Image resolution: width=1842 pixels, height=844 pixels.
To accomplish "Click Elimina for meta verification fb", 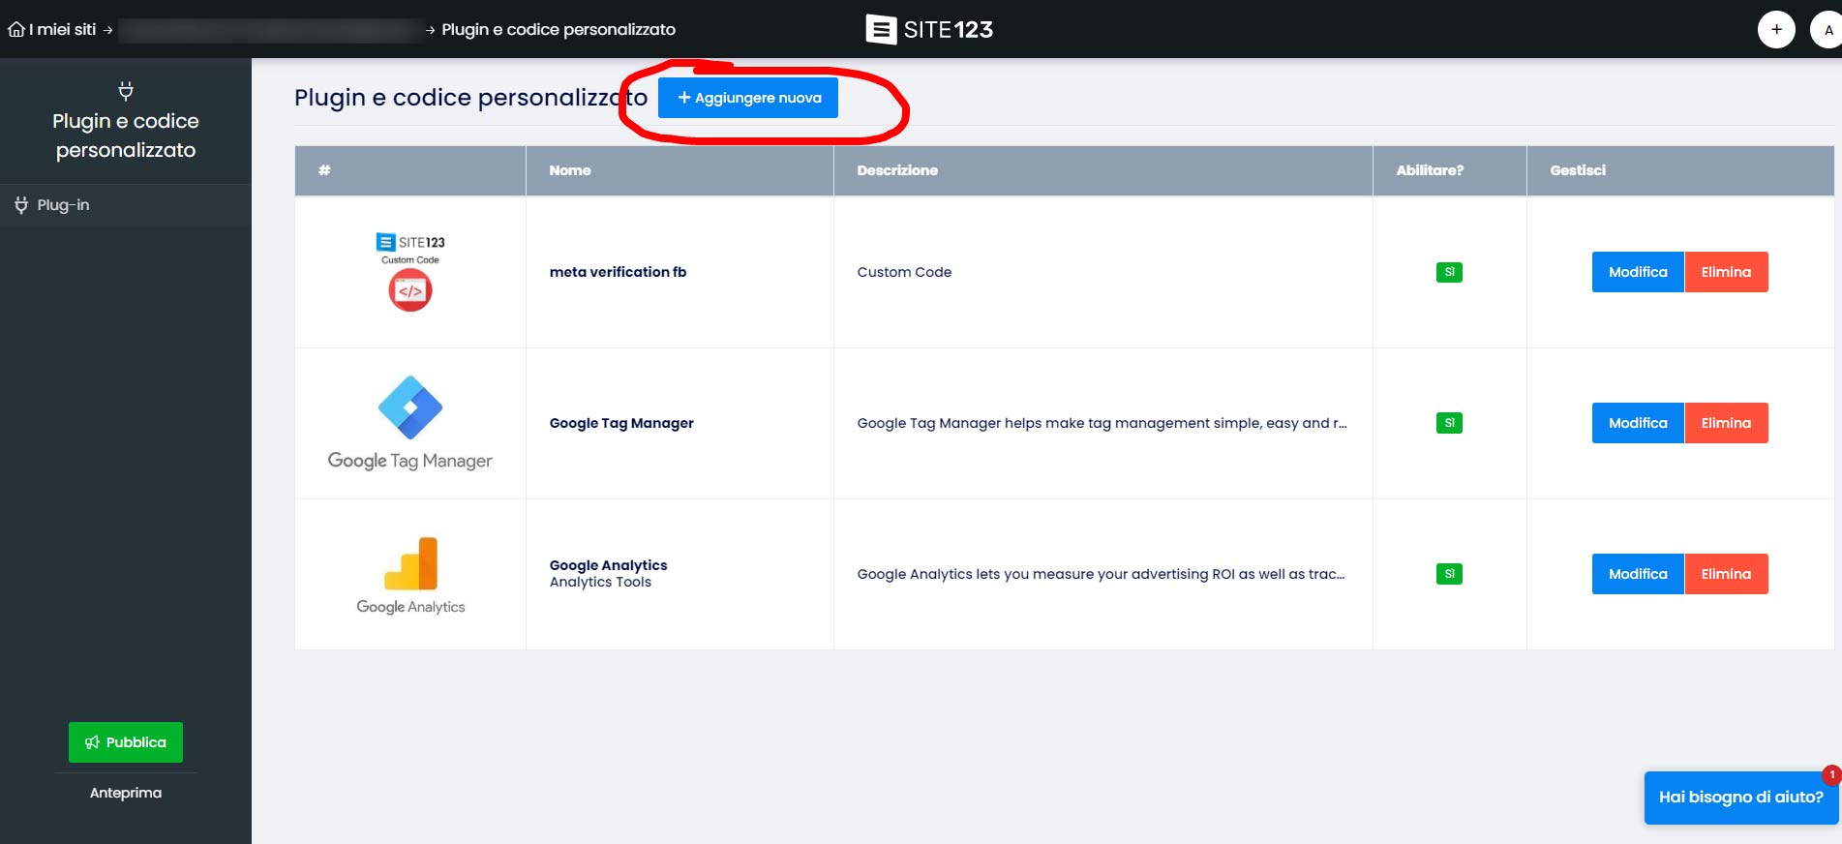I will 1726,272.
